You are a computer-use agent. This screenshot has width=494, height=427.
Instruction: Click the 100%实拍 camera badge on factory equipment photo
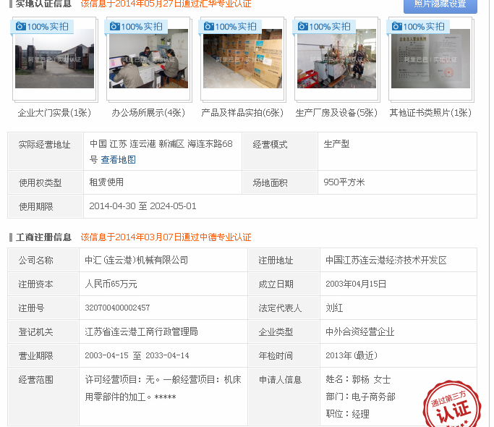tap(325, 27)
